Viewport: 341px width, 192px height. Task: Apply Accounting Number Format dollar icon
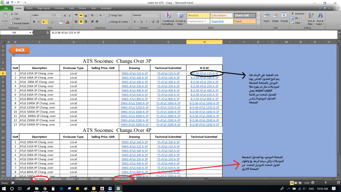coord(135,22)
